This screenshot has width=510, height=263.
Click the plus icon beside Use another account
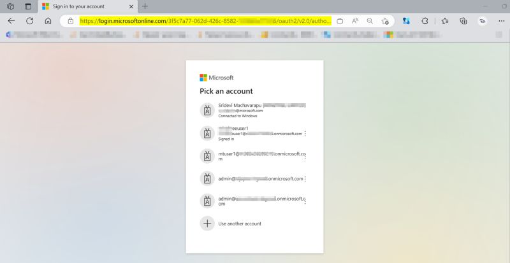coord(207,224)
